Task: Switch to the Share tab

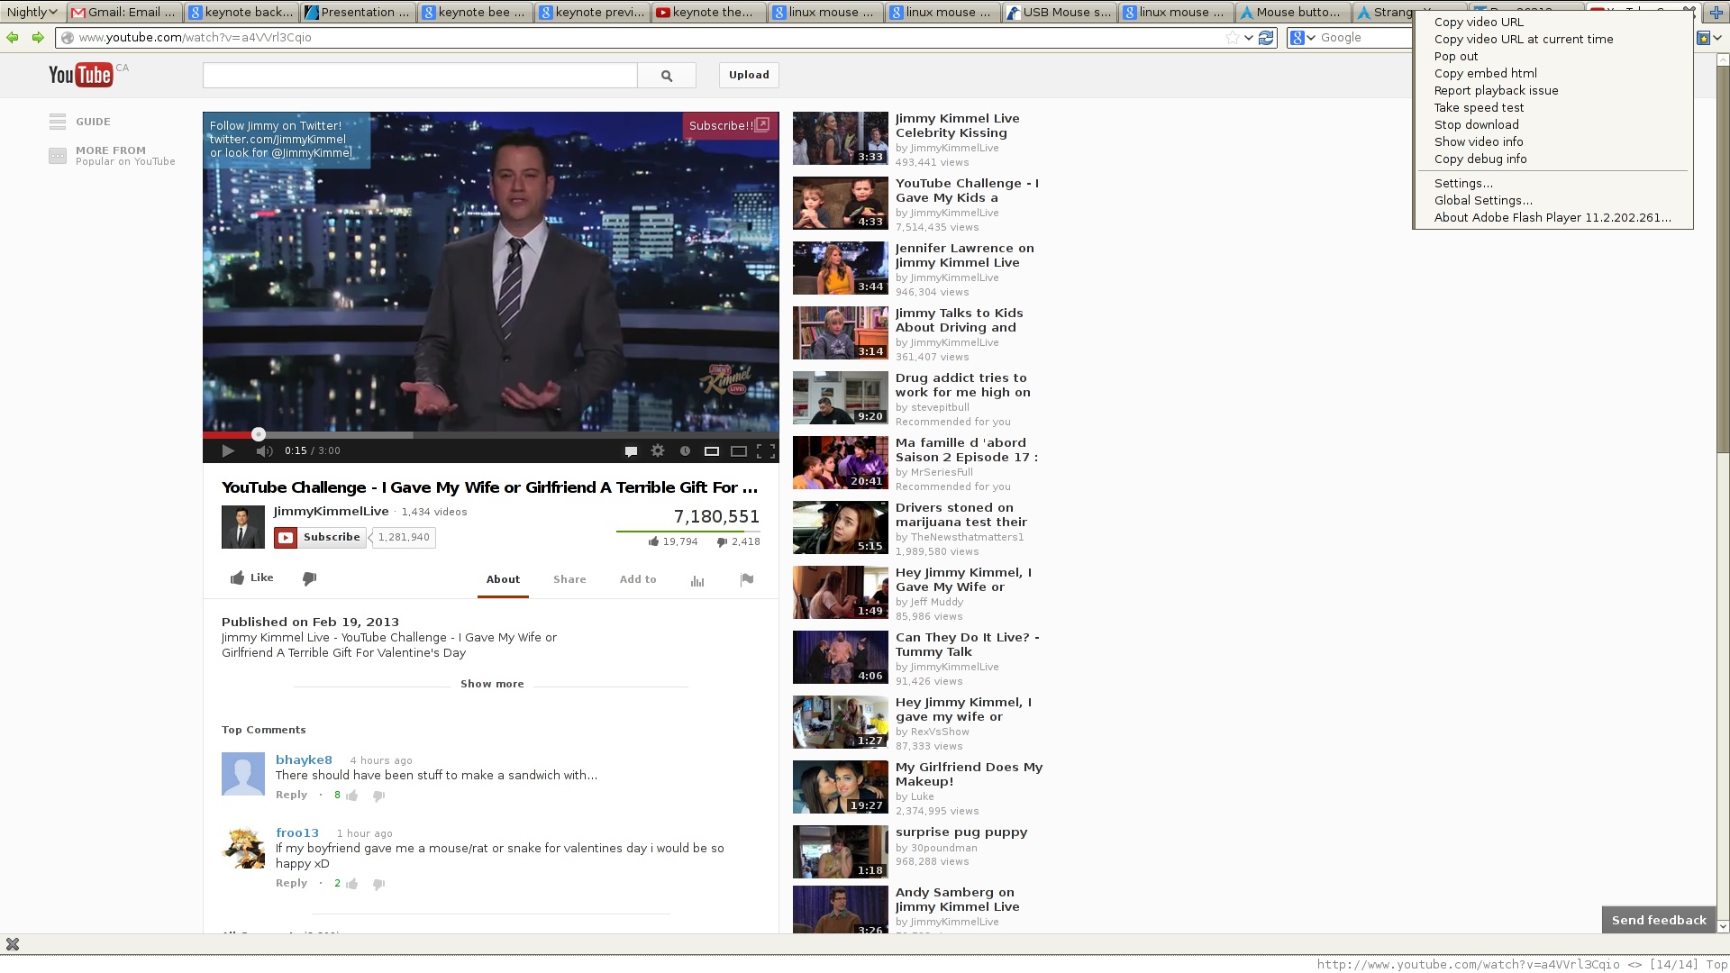Action: pyautogui.click(x=569, y=579)
